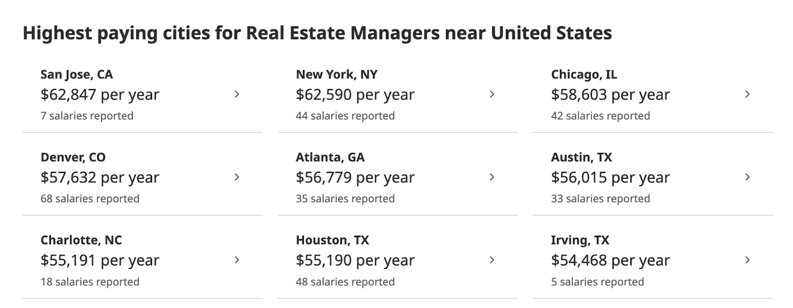Click the chevron arrow in Chicago card
Image resolution: width=793 pixels, height=308 pixels.
pos(747,94)
